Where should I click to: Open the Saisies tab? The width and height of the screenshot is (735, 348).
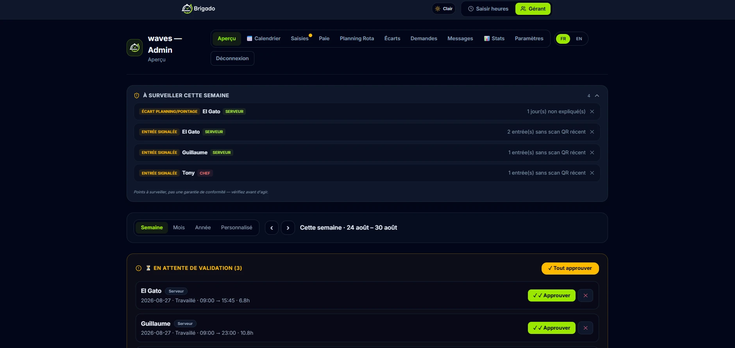tap(300, 38)
